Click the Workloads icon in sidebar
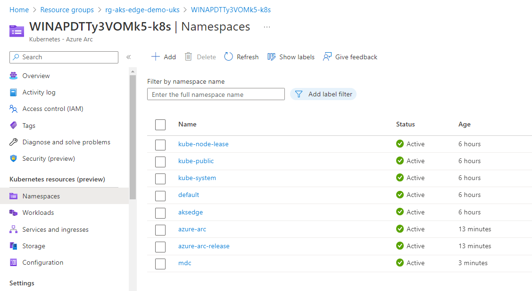The image size is (532, 291). (14, 212)
